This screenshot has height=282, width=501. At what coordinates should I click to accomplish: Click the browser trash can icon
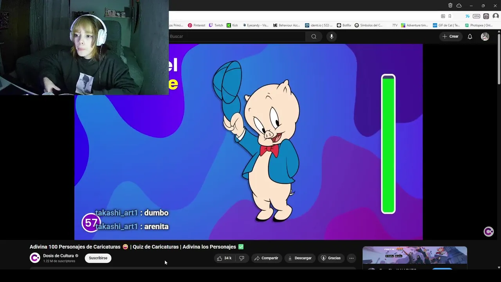point(450,5)
